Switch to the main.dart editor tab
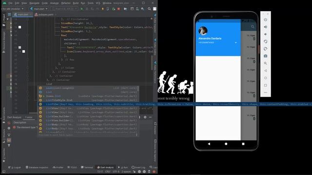The width and height of the screenshot is (312, 175). [x=23, y=15]
